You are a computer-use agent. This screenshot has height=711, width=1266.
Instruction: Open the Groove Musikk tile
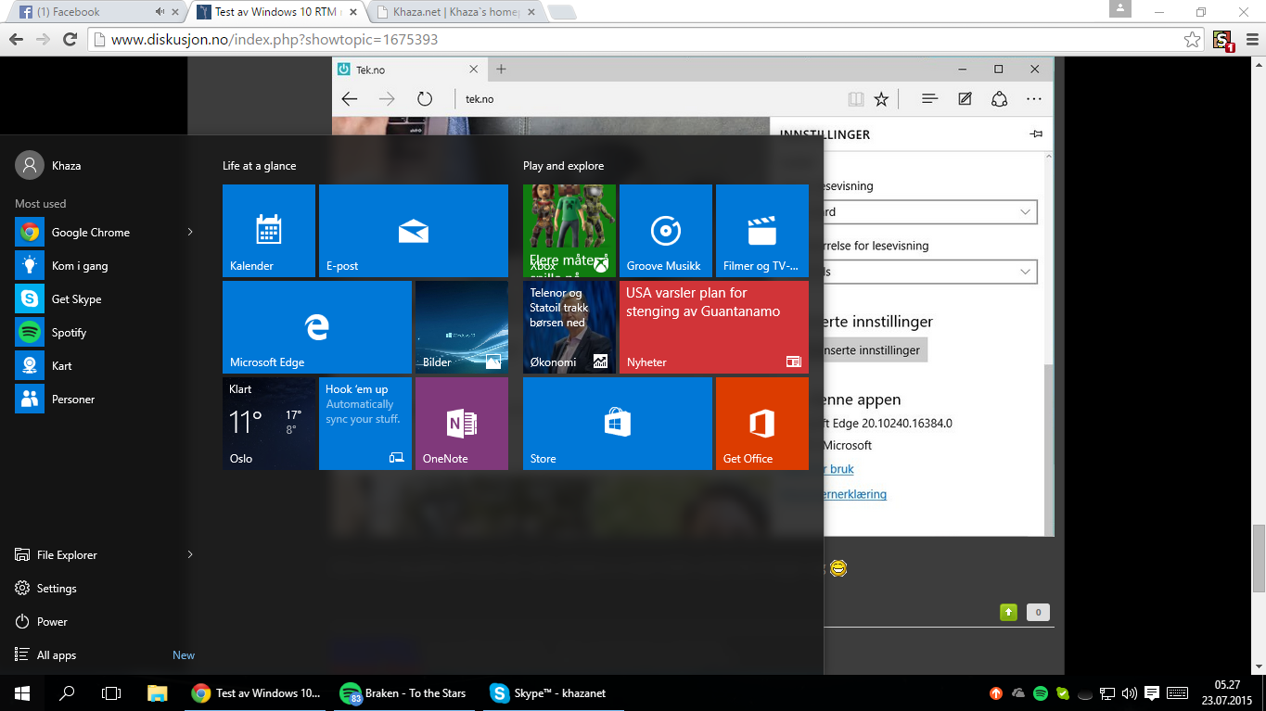point(666,231)
